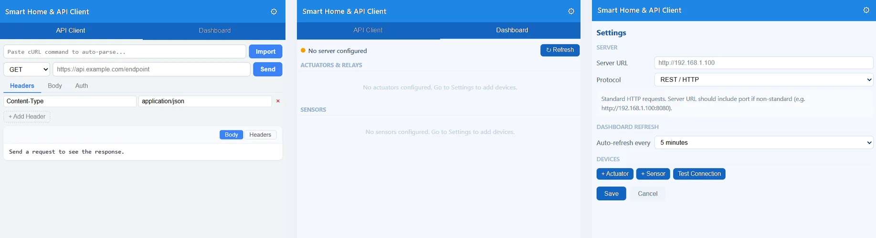
Task: Click the request URL input field
Action: tap(151, 69)
